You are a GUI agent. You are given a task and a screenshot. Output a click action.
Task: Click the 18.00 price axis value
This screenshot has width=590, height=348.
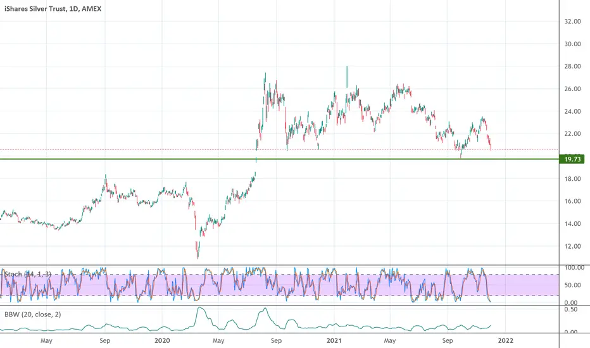point(572,178)
